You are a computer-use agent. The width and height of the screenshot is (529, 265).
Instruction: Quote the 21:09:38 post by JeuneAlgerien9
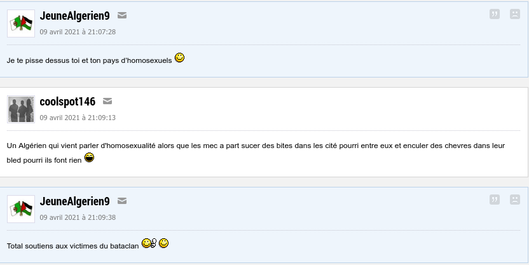[x=495, y=200]
